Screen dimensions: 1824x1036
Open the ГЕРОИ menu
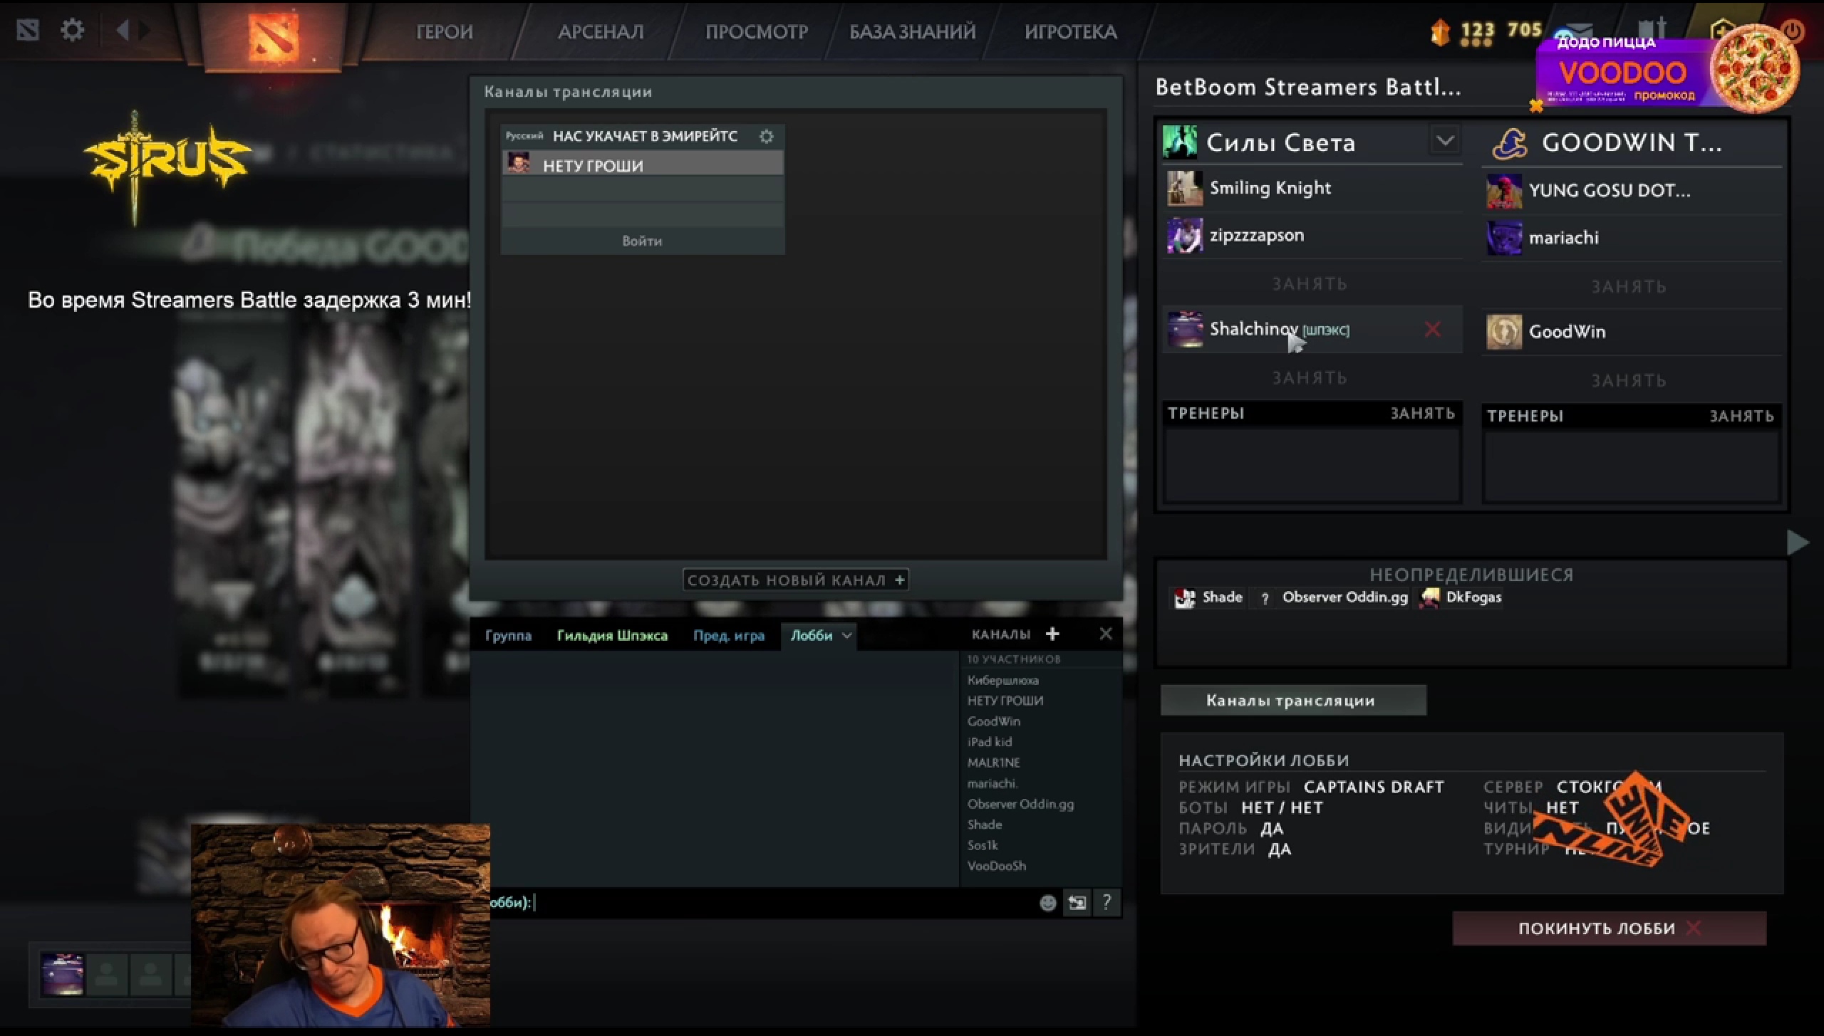point(444,32)
